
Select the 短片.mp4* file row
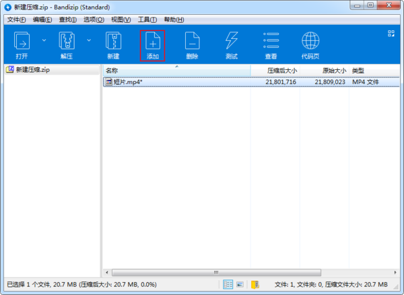[x=251, y=82]
